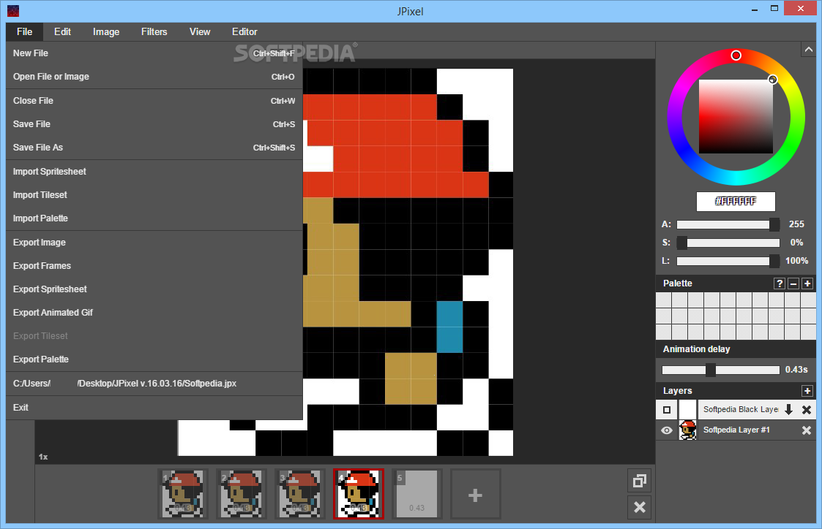Click the alpha value 255

tap(796, 224)
